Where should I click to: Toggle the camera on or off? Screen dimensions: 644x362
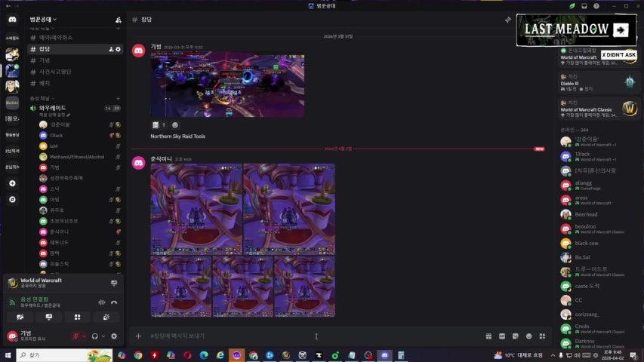[x=20, y=318]
